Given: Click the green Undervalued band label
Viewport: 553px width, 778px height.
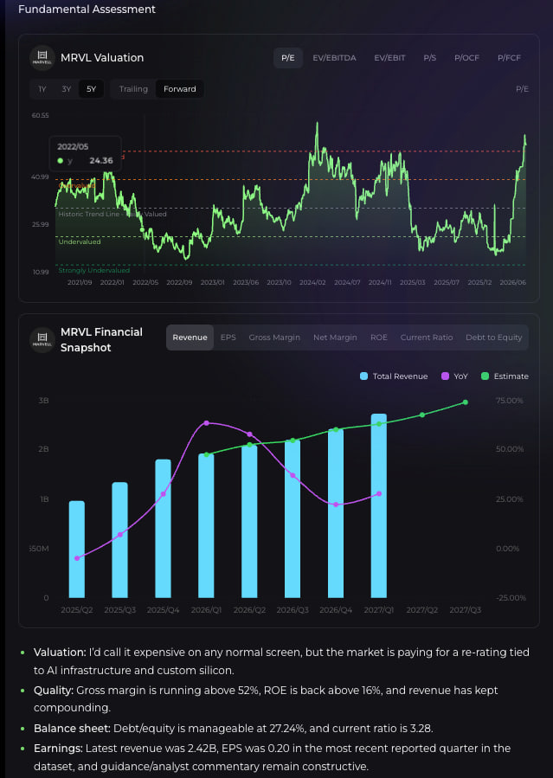Looking at the screenshot, I should pyautogui.click(x=80, y=241).
